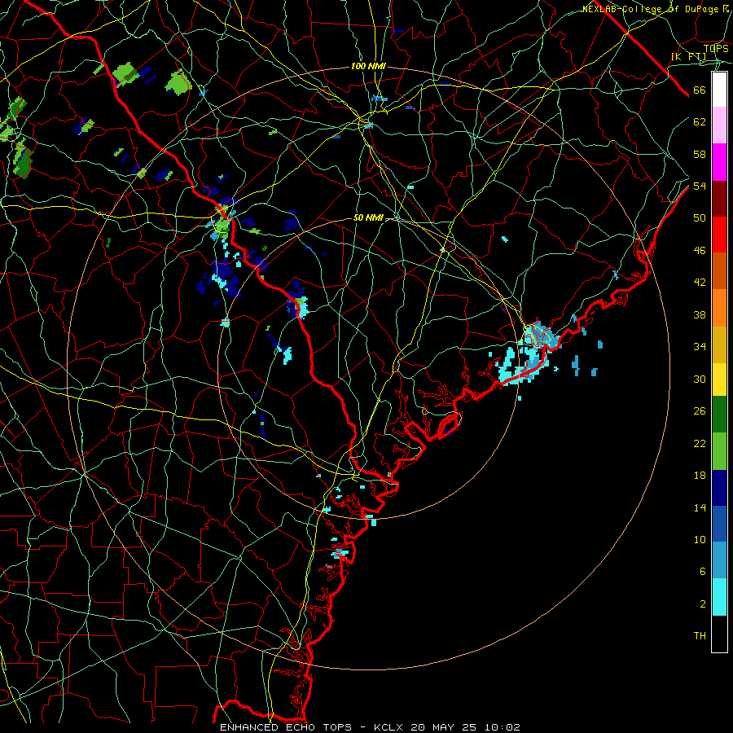
Task: Click the "TOPS" legend heading
Action: [716, 49]
